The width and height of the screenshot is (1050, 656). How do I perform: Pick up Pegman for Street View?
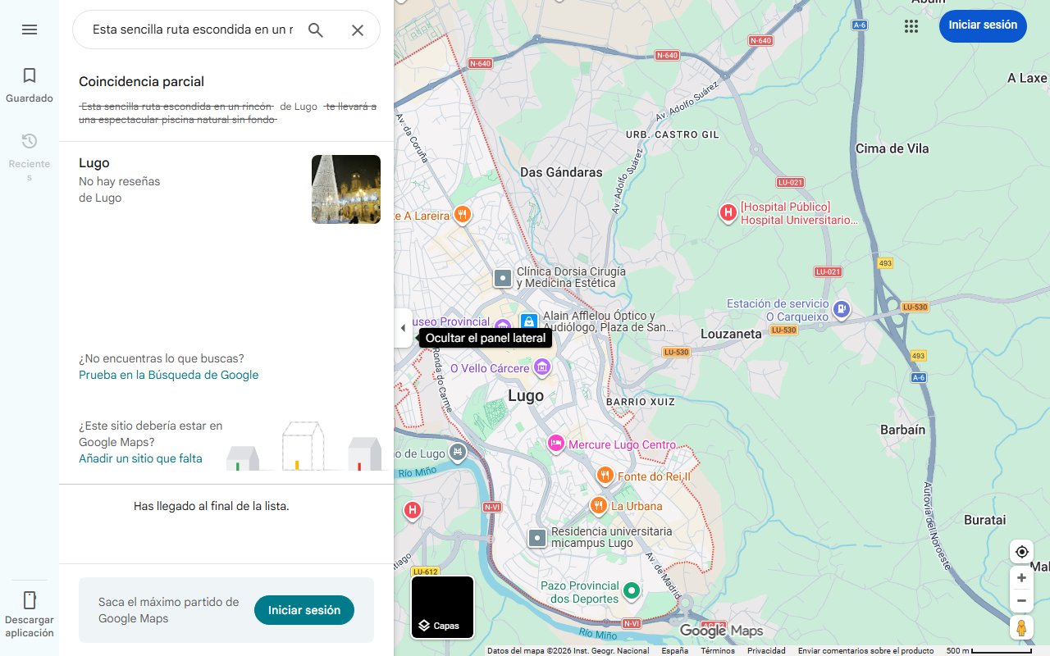pos(1021,627)
